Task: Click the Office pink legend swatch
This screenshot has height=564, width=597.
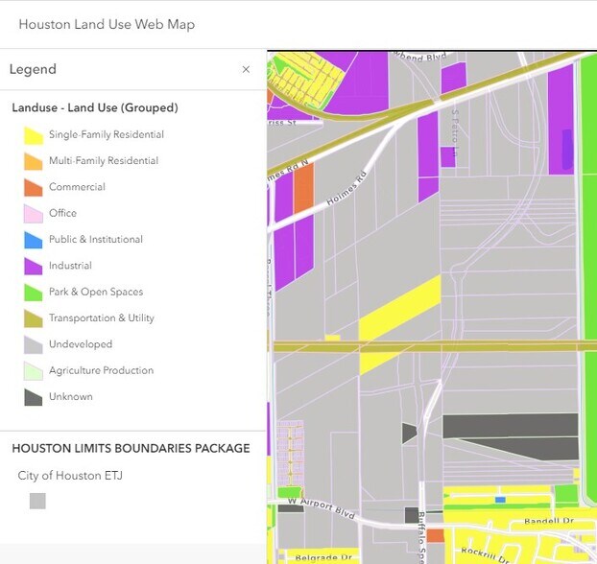Action: pos(33,214)
